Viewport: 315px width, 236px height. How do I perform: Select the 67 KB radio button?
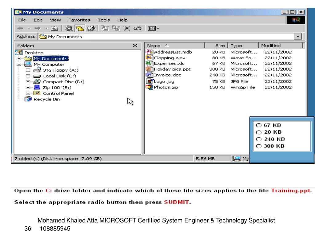point(259,125)
